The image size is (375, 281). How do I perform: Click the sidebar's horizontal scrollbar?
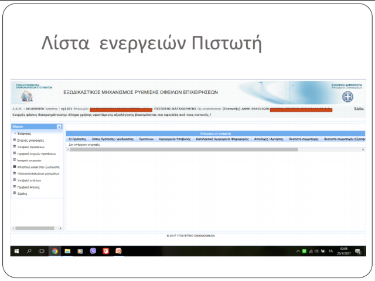(35, 228)
